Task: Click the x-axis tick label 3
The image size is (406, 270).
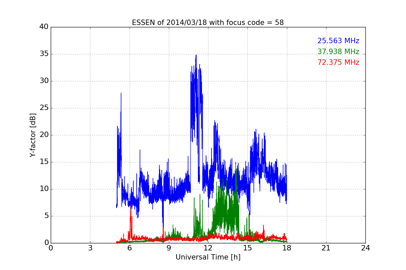Action: click(x=90, y=248)
